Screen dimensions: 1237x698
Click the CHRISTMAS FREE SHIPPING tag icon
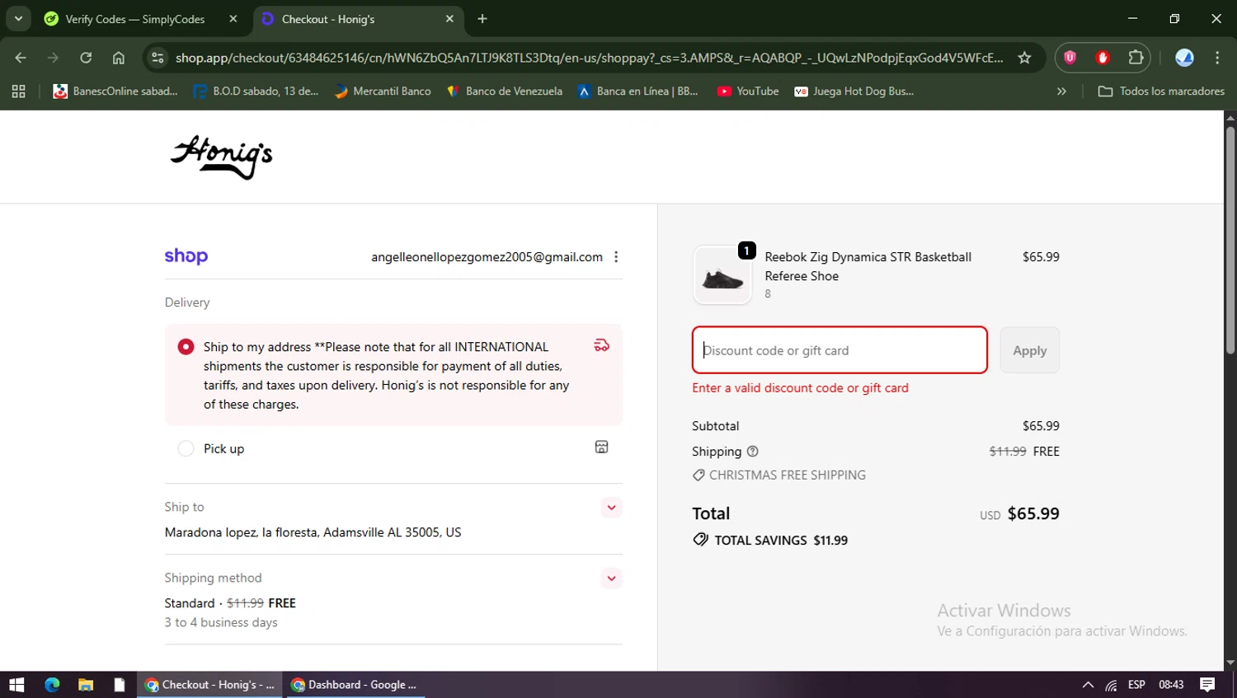pos(698,475)
